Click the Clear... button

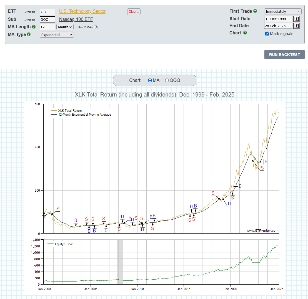tap(134, 12)
